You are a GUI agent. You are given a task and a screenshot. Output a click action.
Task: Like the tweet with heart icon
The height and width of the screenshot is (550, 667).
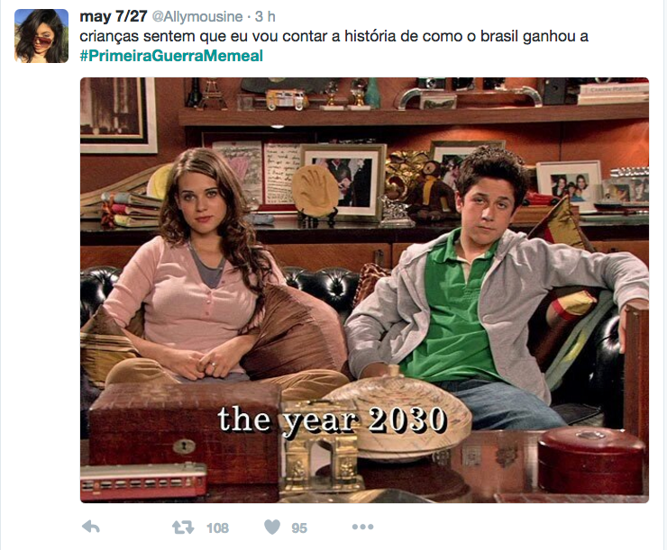point(272,527)
